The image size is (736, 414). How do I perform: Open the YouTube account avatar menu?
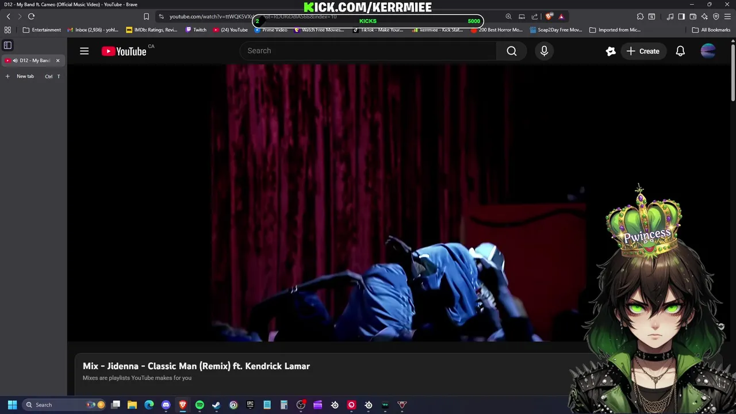708,51
